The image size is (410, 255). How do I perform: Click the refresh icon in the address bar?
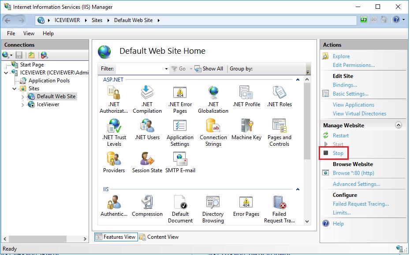(363, 19)
